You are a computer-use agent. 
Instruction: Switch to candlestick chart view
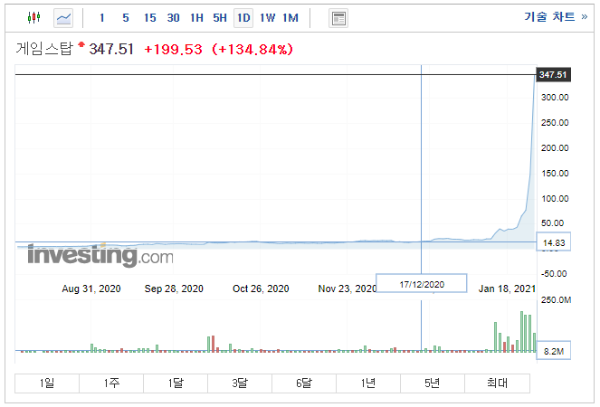click(34, 17)
